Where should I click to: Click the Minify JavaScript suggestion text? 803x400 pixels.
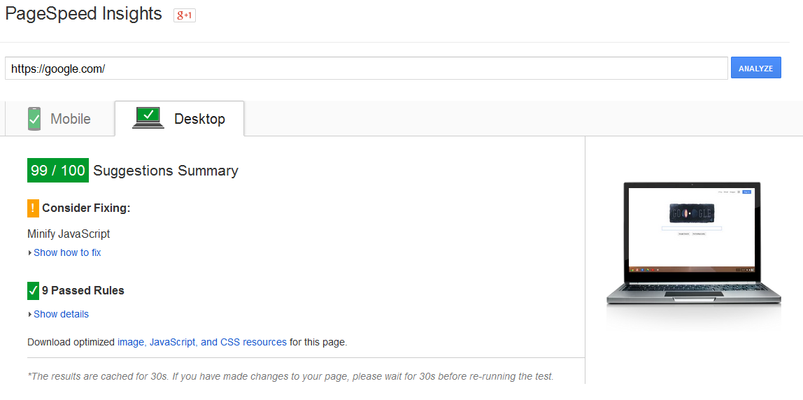click(69, 234)
